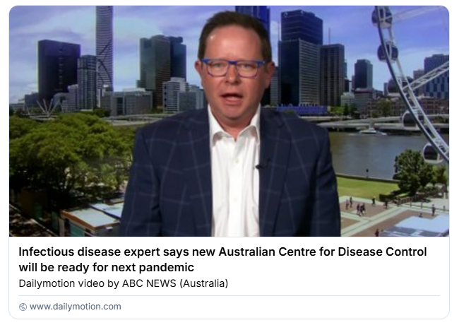This screenshot has width=459, height=325.
Task: Select the 'Dailymotion video by ABC NEWS (Australia)' subtitle
Action: coord(124,283)
